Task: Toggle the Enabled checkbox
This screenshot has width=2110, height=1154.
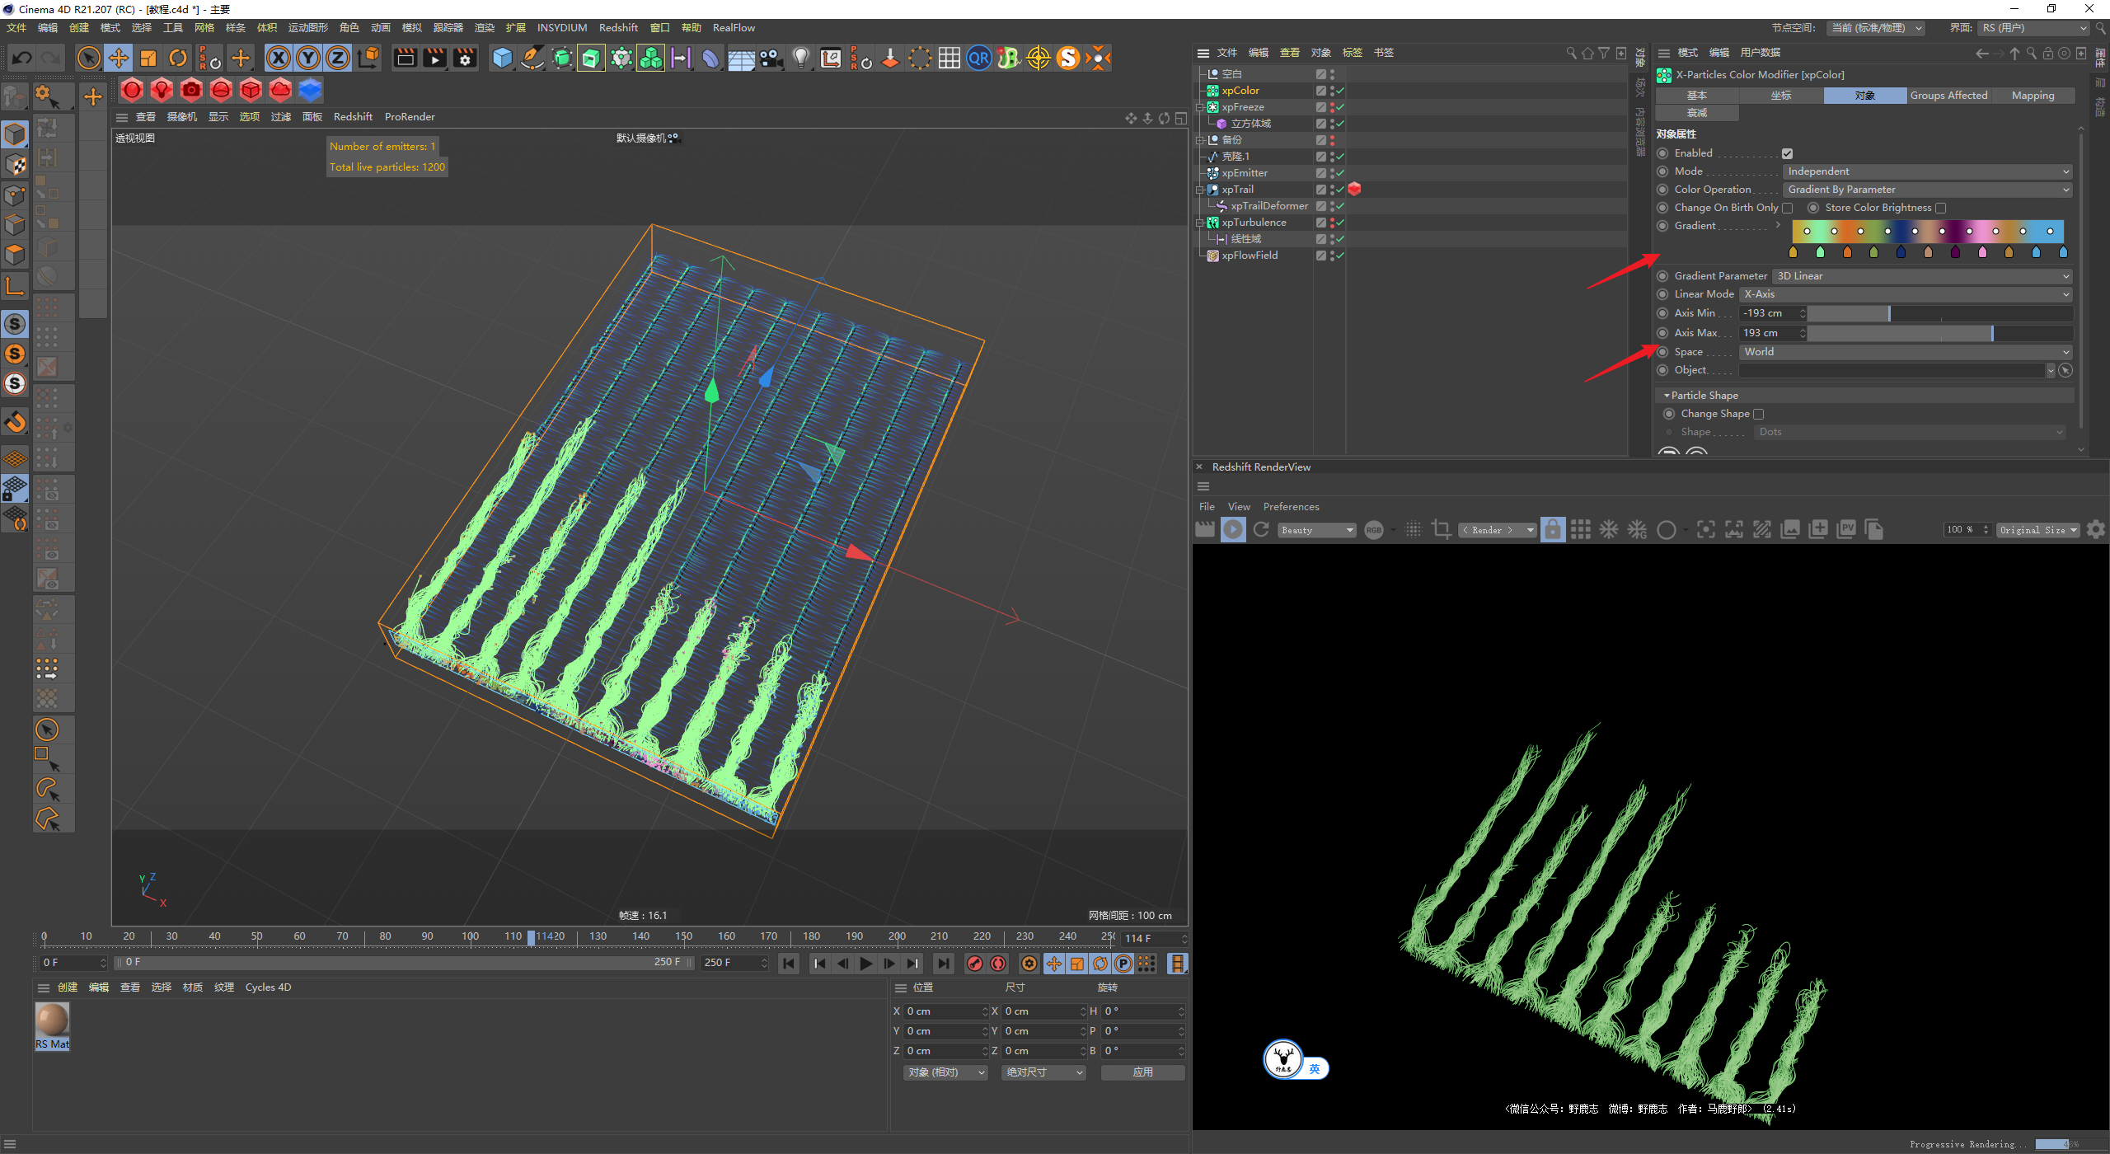Action: coord(1787,153)
